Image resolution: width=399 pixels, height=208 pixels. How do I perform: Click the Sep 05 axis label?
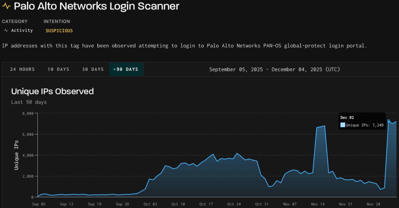click(x=39, y=204)
